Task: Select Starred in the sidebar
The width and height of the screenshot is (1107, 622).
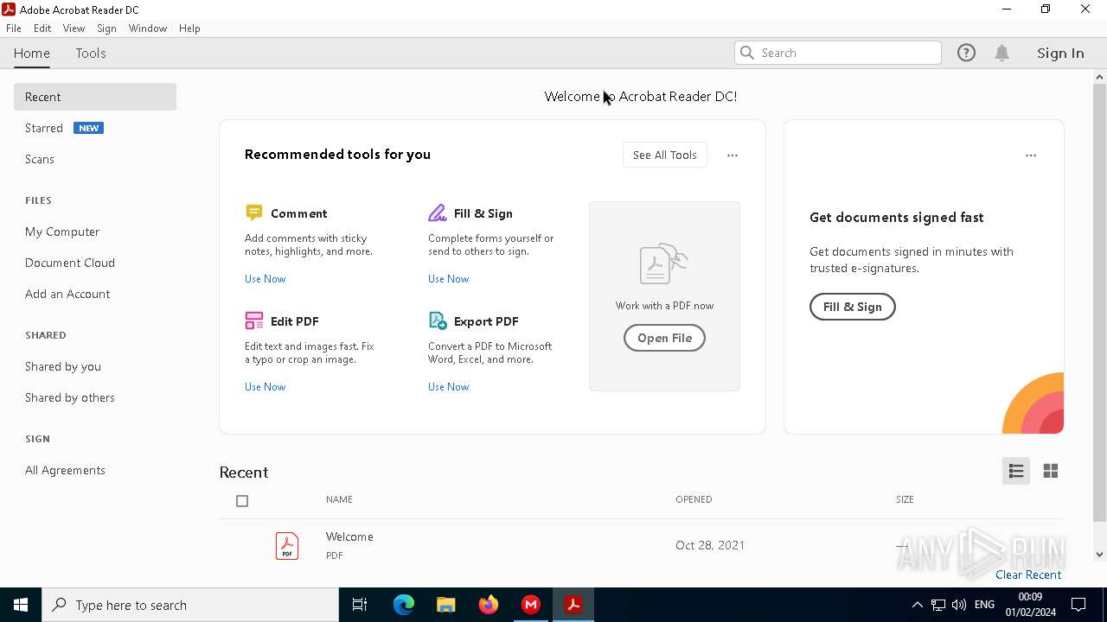Action: click(x=44, y=128)
